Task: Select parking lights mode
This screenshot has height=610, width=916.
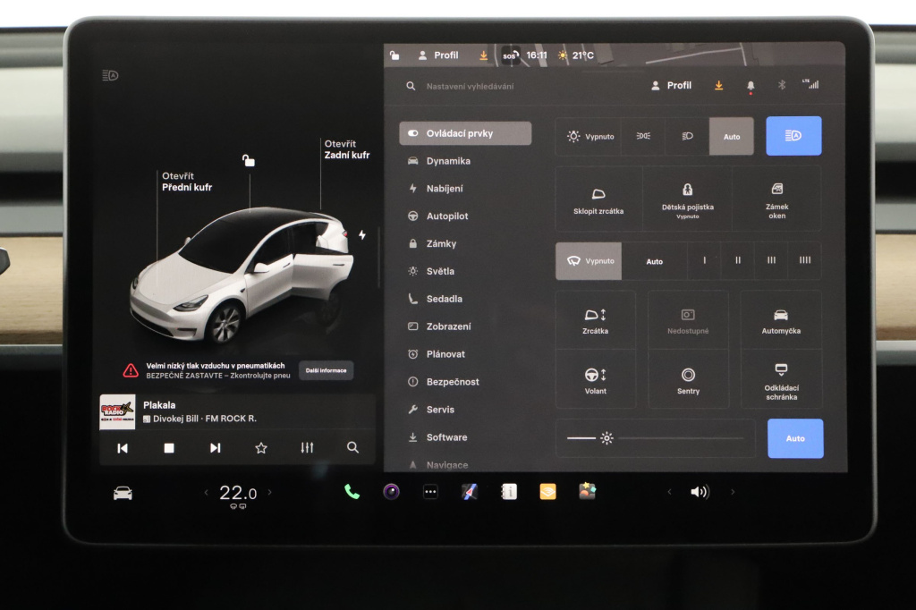Action: (643, 136)
